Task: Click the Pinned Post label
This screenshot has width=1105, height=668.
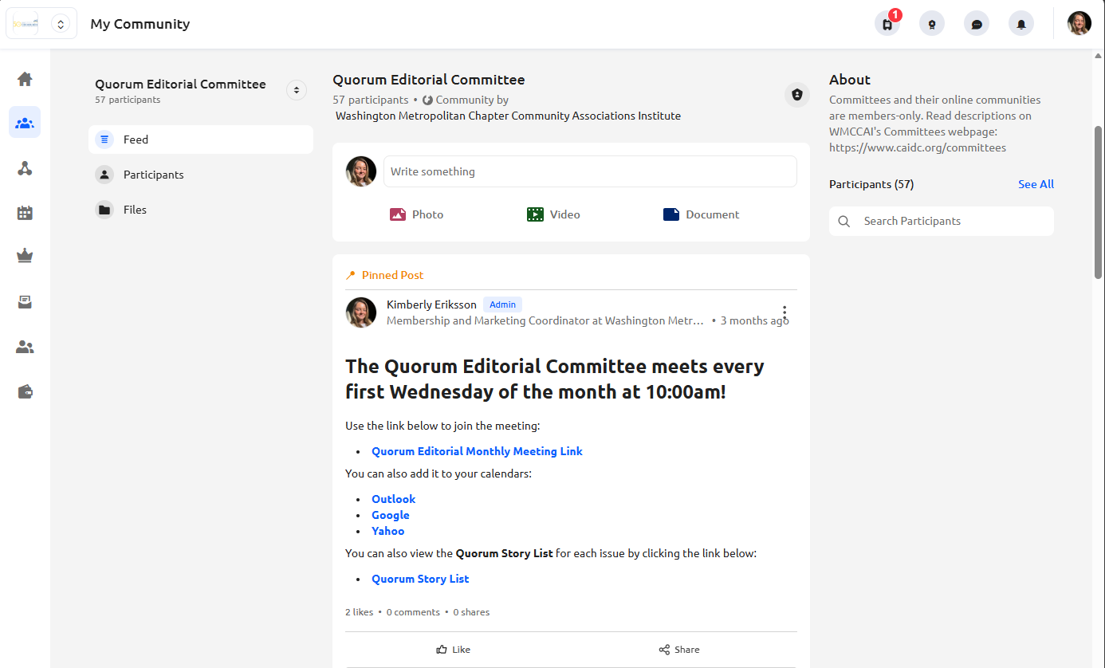Action: pyautogui.click(x=393, y=275)
